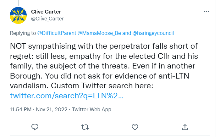
Task: Visit the @DifficultParent mention
Action: point(57,33)
